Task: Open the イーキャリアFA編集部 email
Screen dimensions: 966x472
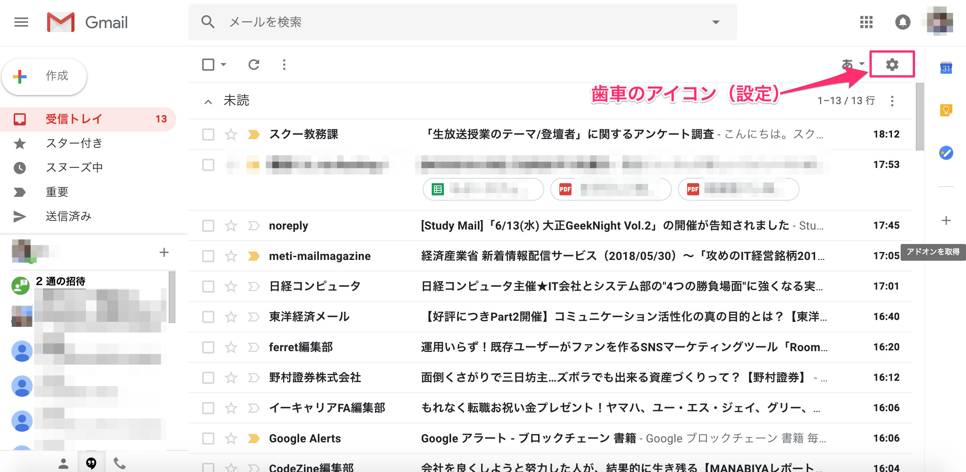Action: pyautogui.click(x=550, y=408)
